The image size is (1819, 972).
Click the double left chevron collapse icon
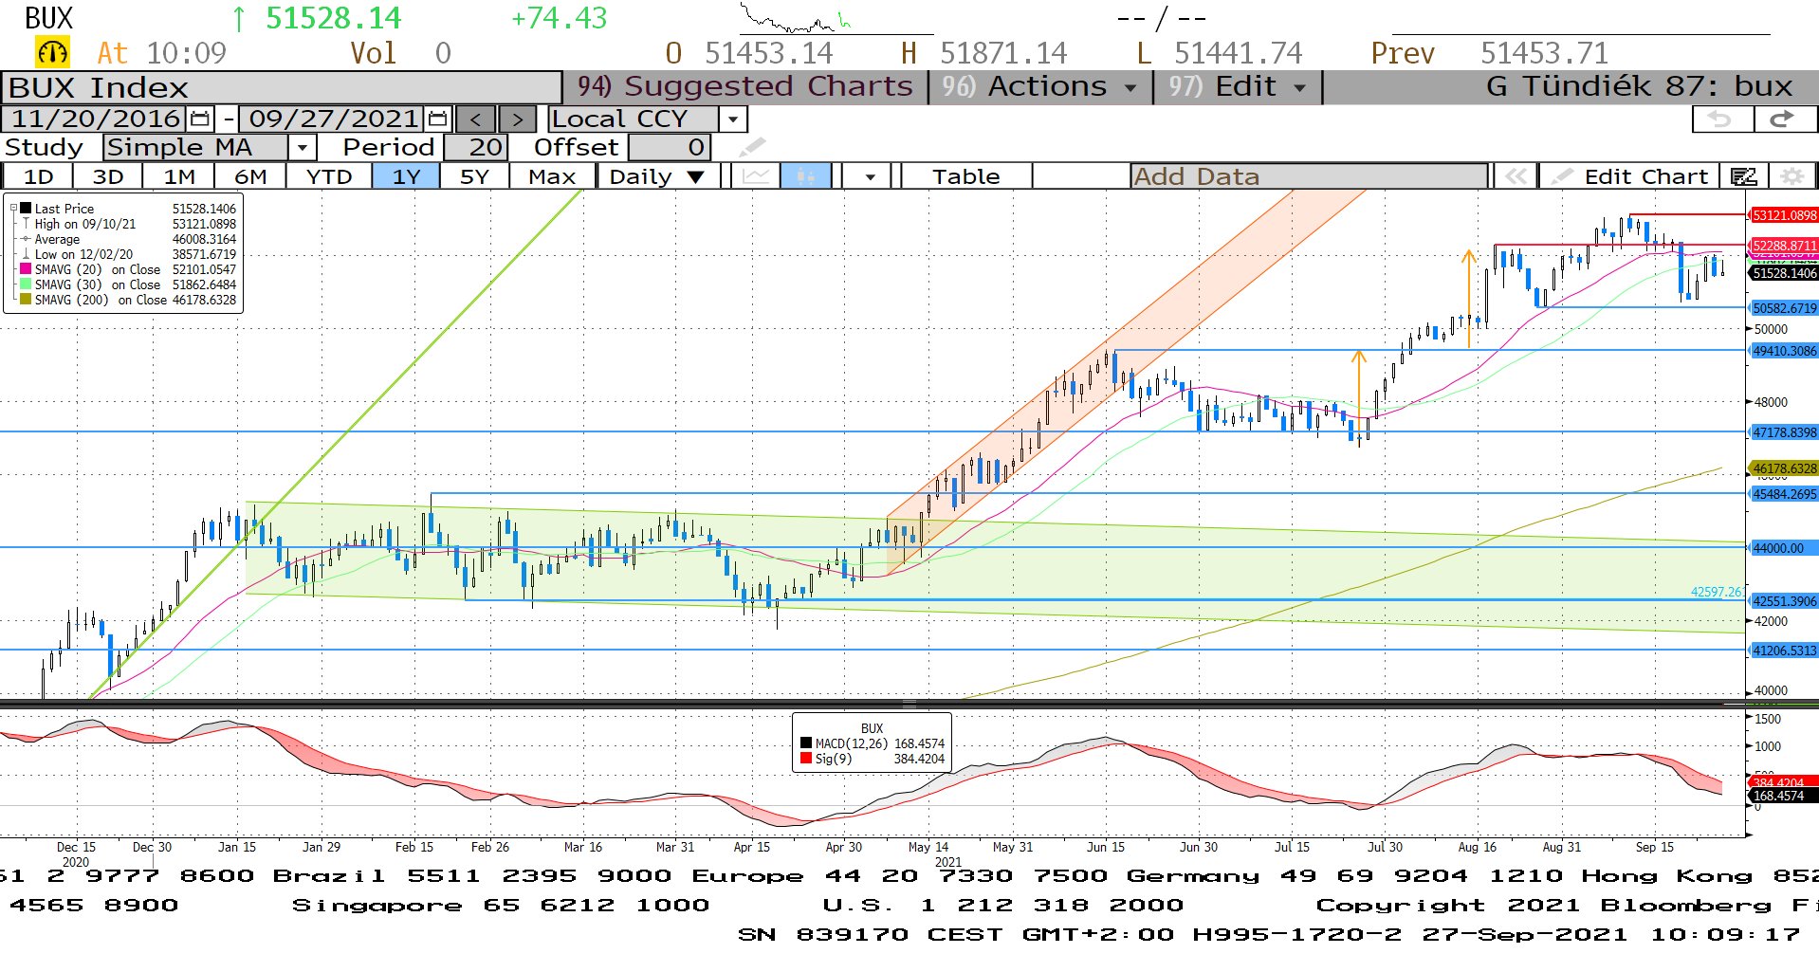point(1516,176)
